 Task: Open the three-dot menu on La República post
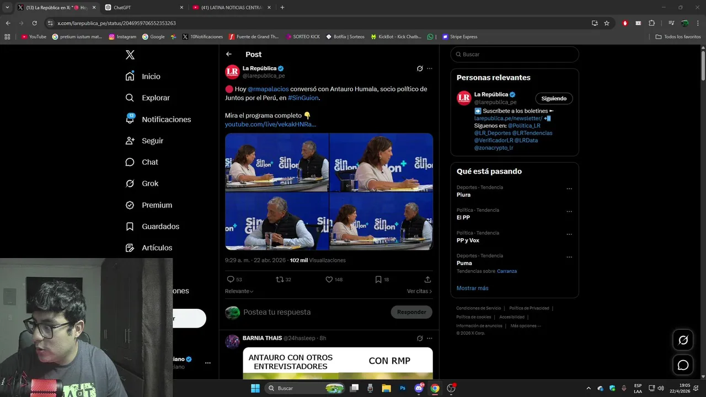pyautogui.click(x=430, y=68)
